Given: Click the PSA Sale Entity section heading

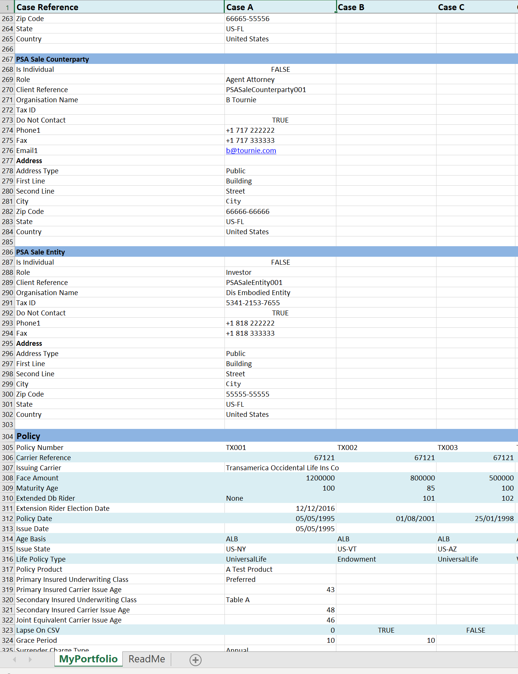Looking at the screenshot, I should point(41,252).
